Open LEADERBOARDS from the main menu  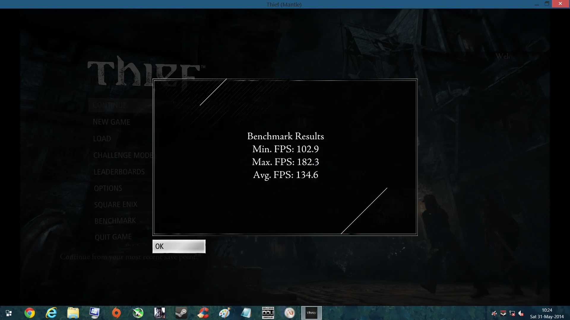tap(119, 172)
